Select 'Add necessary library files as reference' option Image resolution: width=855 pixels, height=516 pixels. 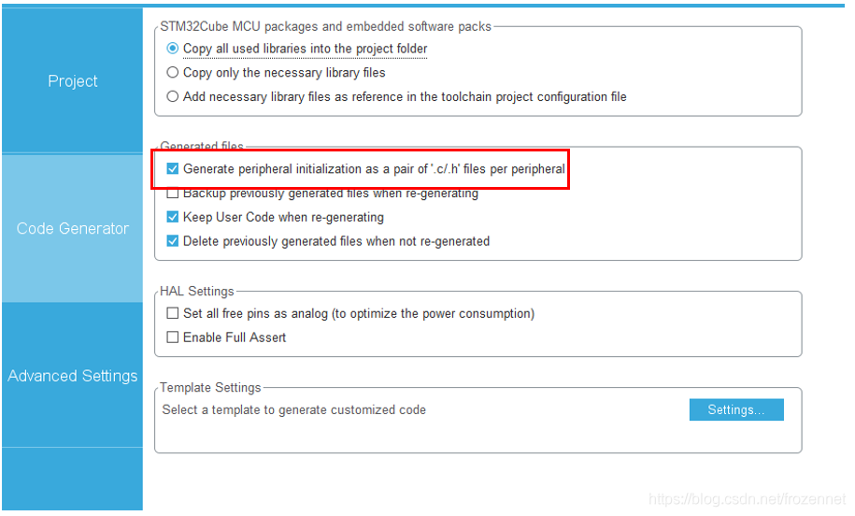coord(172,96)
